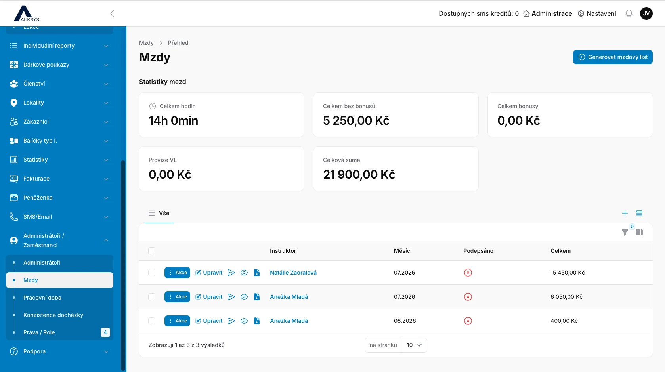This screenshot has width=665, height=372.
Task: Select Mzdy in the sidebar
Action: pos(59,280)
